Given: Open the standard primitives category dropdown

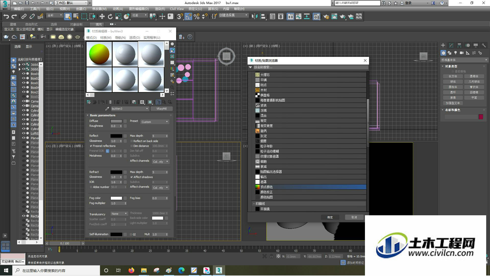Looking at the screenshot, I should pos(464,60).
